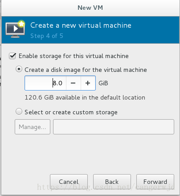Click the disk size field showing 8.0

click(45, 83)
